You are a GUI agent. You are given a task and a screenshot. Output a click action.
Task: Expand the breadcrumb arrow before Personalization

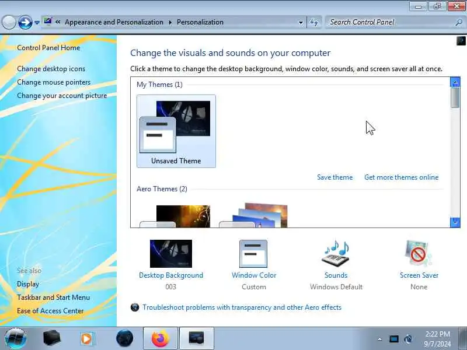tap(170, 22)
